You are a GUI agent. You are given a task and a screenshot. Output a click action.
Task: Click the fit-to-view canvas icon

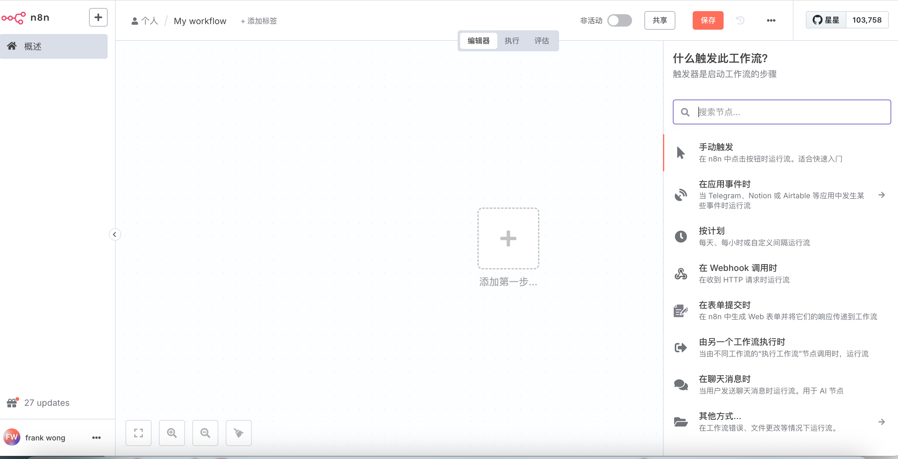[x=139, y=433]
